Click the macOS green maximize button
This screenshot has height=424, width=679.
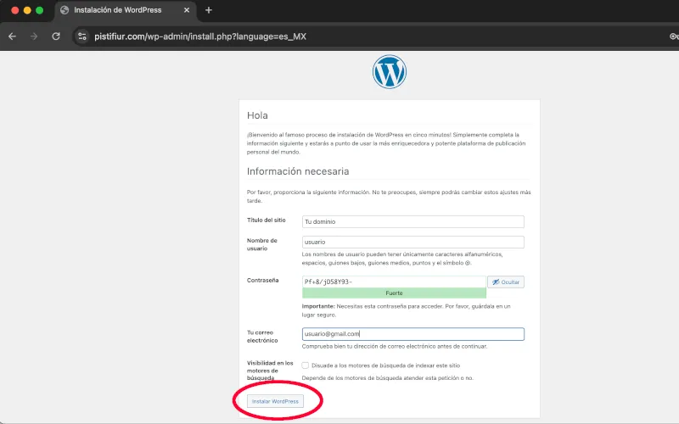click(39, 10)
